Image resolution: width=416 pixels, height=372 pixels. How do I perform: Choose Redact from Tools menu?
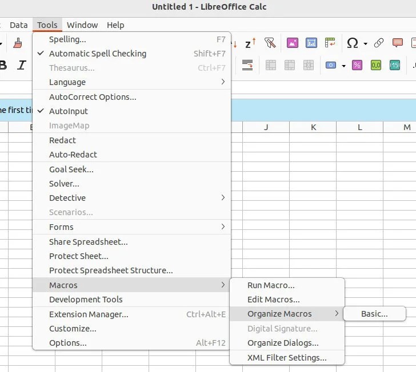coord(131,140)
